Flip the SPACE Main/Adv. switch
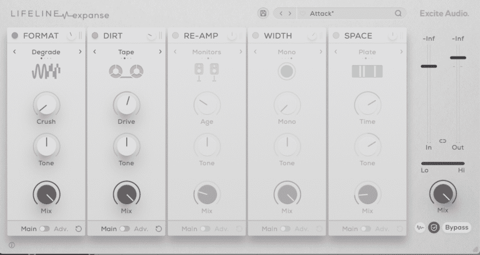 (x=366, y=229)
